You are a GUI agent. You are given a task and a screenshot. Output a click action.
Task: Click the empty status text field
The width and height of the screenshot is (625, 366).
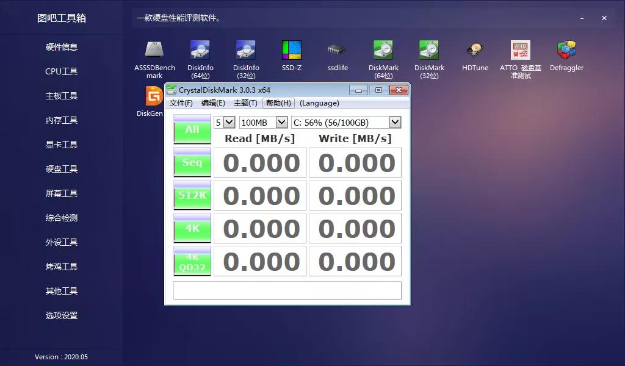click(287, 290)
